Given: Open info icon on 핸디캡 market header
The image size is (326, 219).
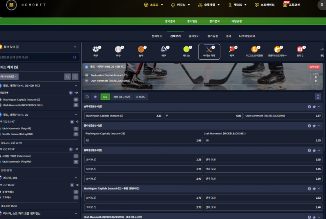Looking at the screenshot, I should point(309,126).
